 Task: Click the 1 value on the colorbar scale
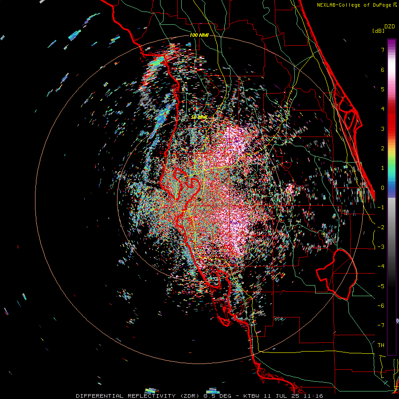tap(383, 168)
